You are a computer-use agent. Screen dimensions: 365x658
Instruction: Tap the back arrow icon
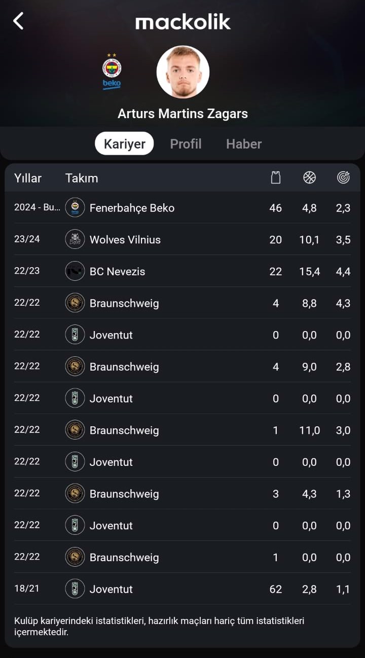click(18, 21)
